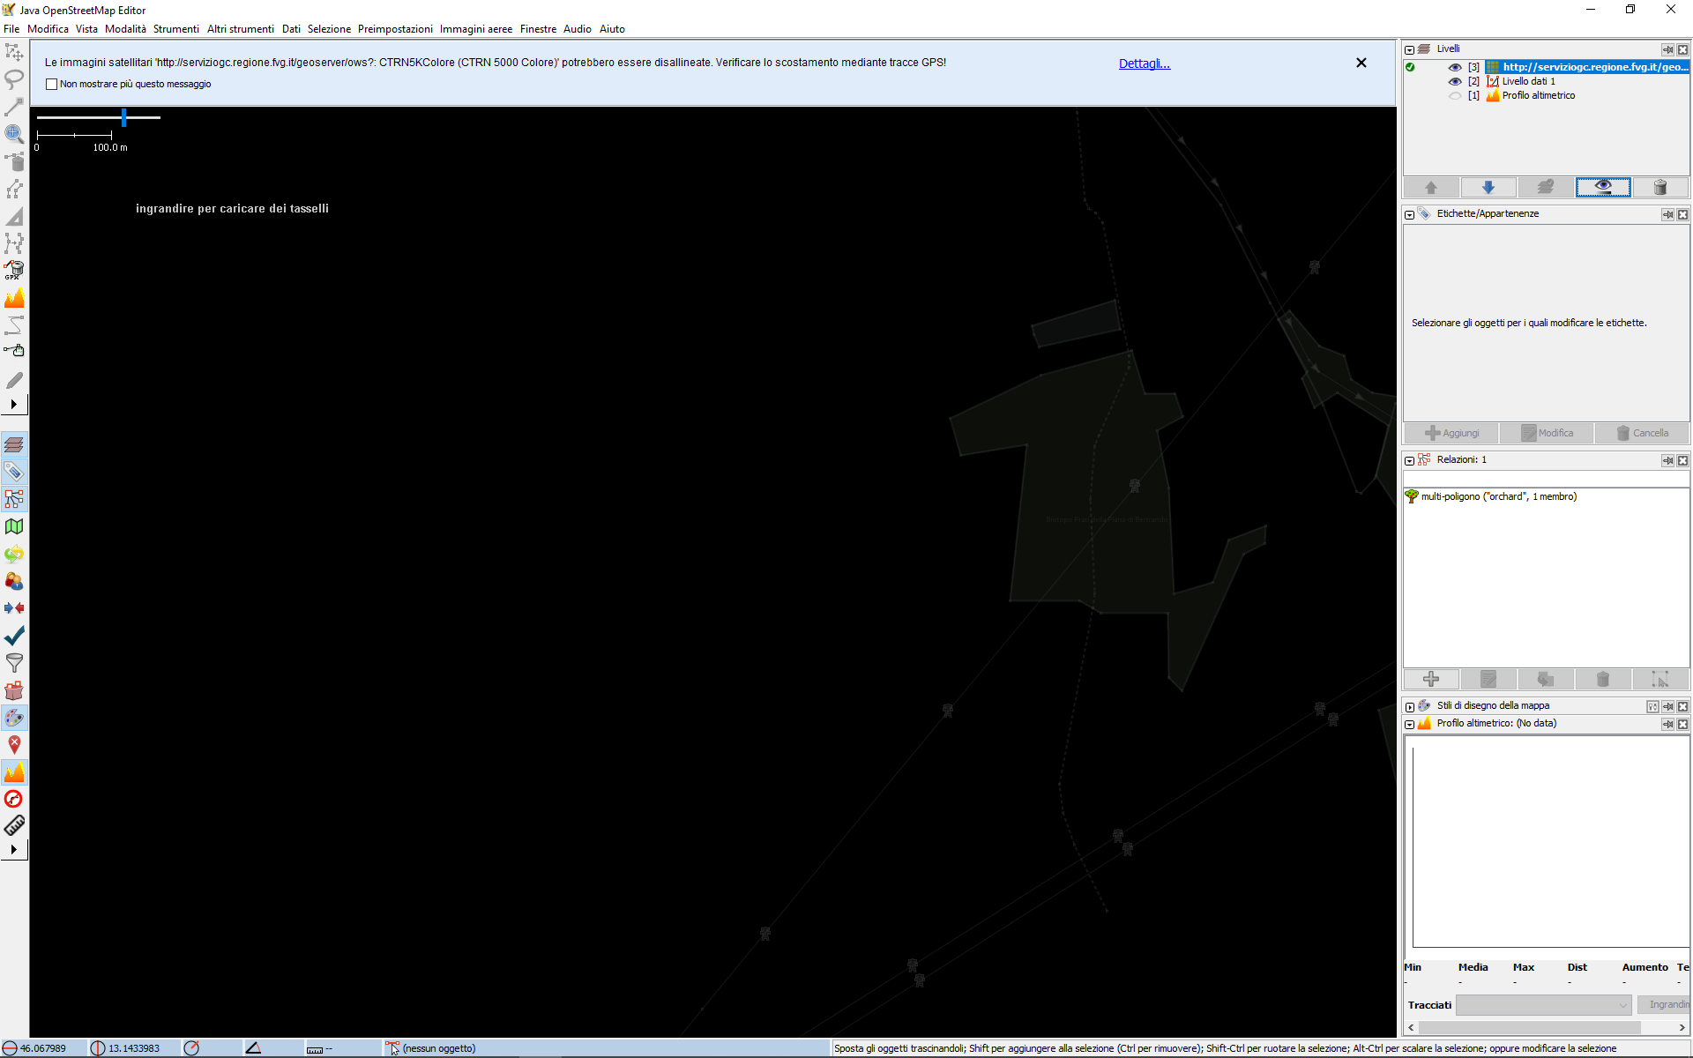The height and width of the screenshot is (1058, 1693).
Task: Select the delete mode trash-node tool
Action: 14,161
